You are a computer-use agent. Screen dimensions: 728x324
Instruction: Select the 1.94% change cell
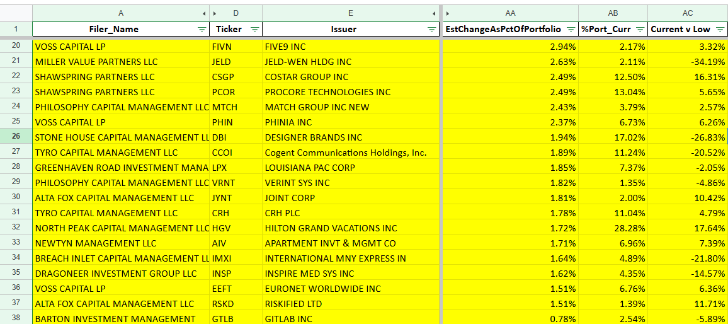click(510, 137)
